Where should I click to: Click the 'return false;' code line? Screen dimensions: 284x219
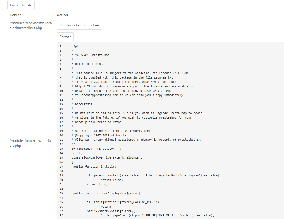point(112,180)
